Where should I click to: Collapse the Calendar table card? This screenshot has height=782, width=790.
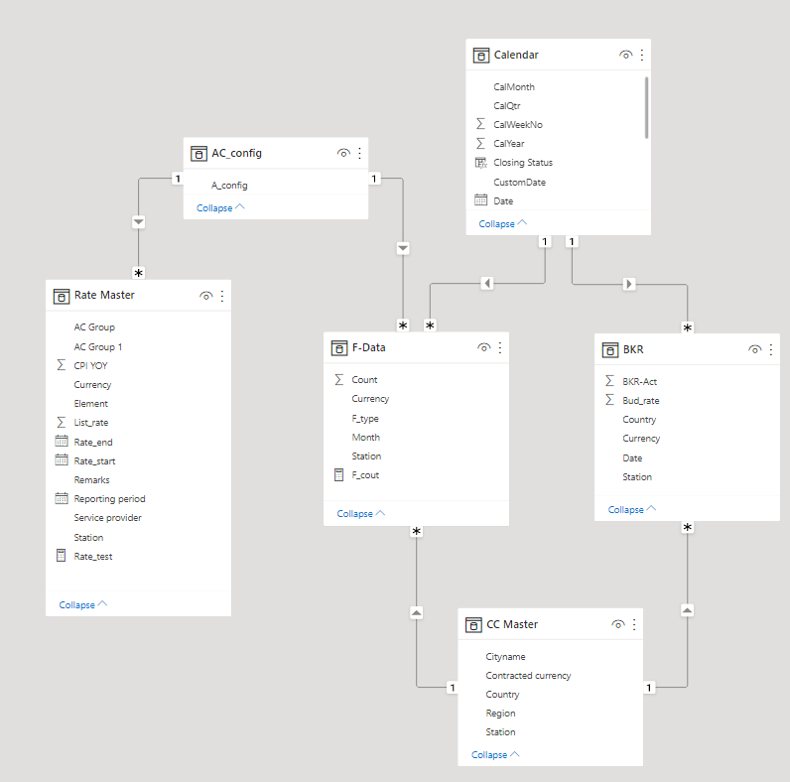tap(503, 224)
